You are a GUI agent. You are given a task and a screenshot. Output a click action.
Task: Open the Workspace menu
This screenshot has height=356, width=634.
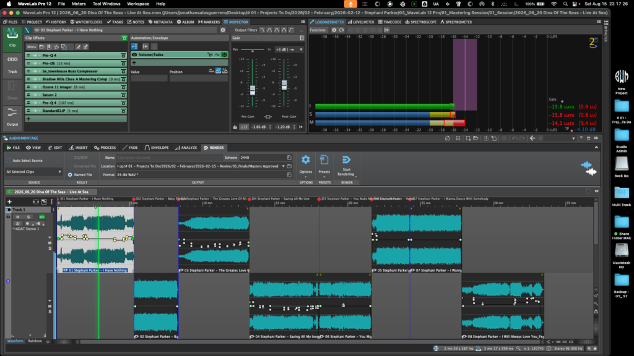pyautogui.click(x=138, y=4)
